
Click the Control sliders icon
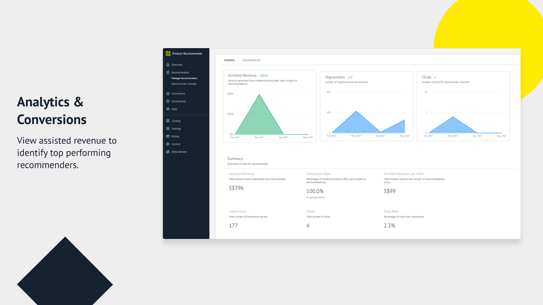168,144
